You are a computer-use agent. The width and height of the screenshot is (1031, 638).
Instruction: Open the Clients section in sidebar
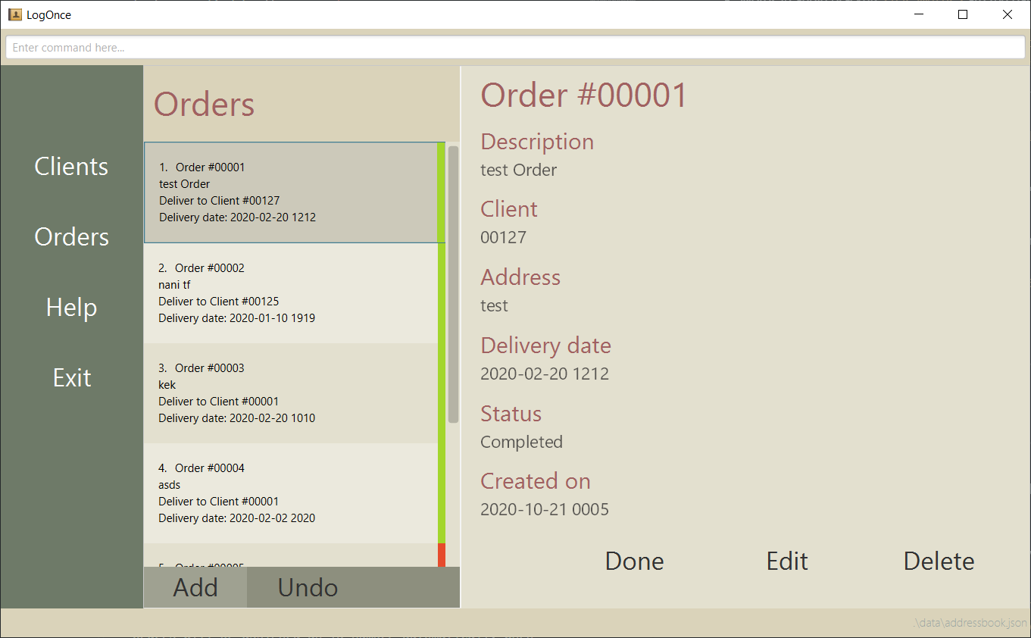click(71, 166)
